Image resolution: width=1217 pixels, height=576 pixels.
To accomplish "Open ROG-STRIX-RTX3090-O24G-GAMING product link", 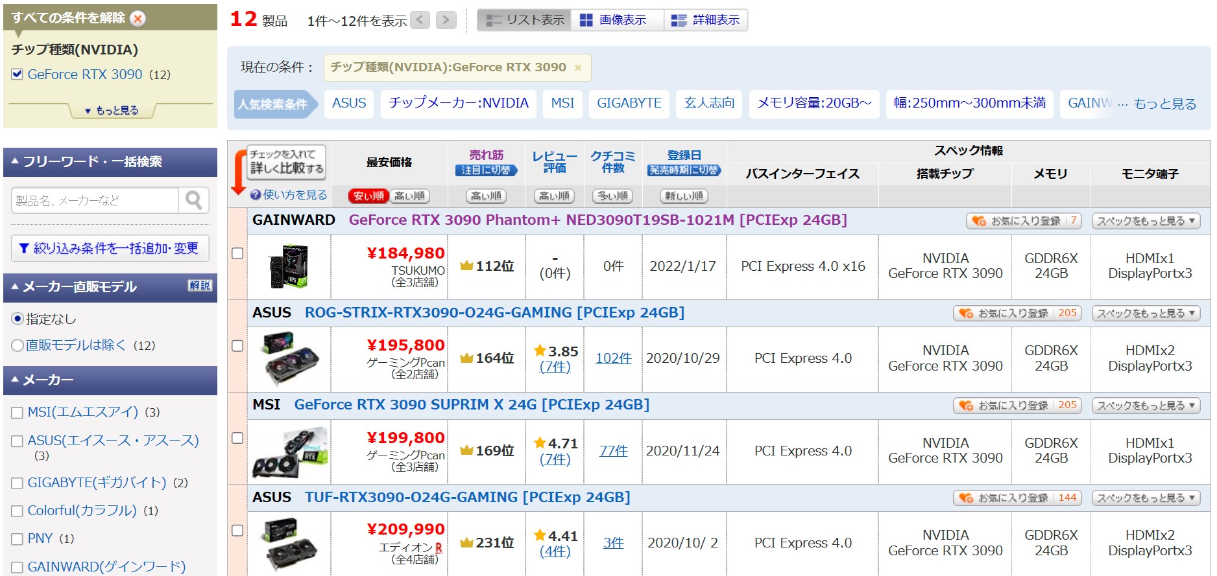I will pyautogui.click(x=494, y=313).
